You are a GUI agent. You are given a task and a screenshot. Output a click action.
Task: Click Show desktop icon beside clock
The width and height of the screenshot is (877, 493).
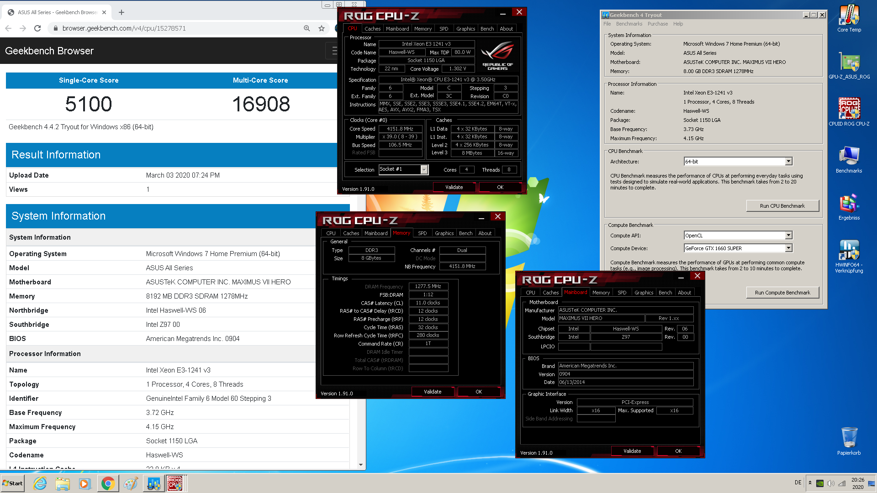click(x=871, y=483)
